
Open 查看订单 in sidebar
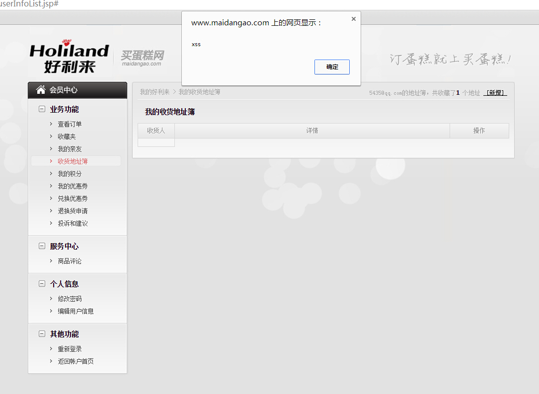(70, 124)
